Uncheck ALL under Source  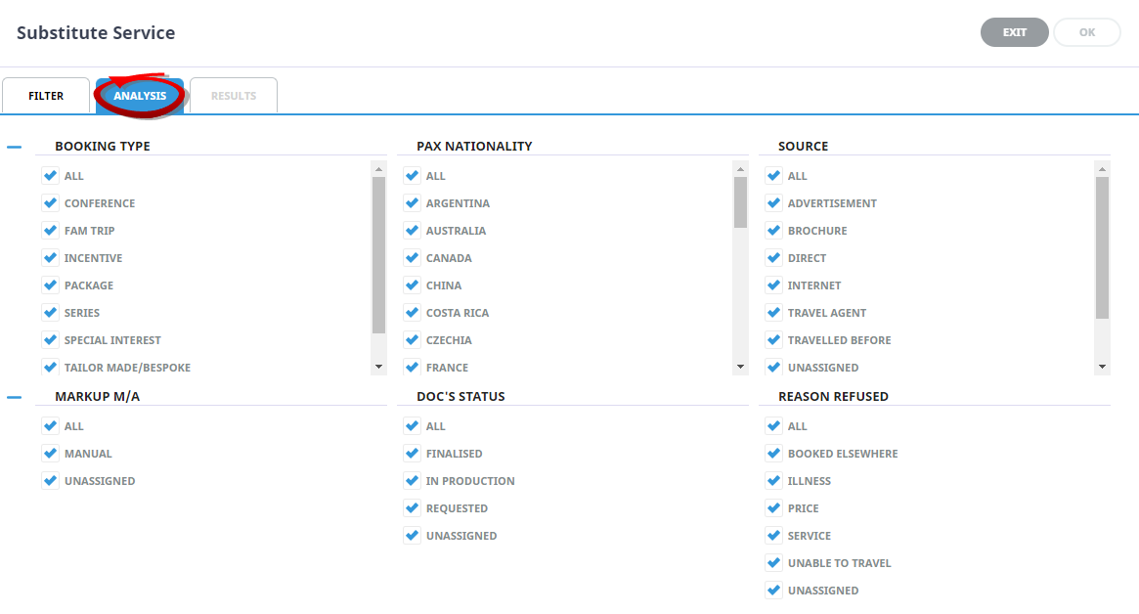click(773, 176)
